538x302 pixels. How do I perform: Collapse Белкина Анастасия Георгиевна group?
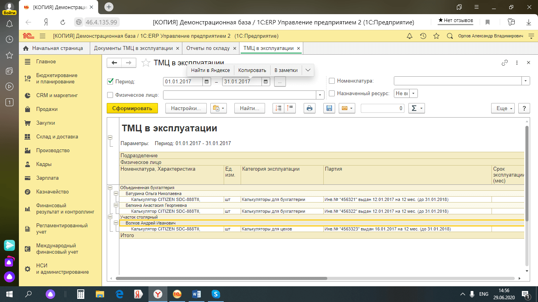[x=116, y=205]
